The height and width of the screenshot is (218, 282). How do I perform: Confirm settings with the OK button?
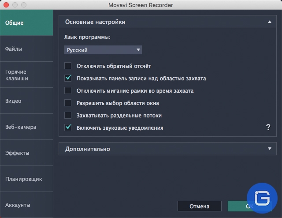(250, 206)
